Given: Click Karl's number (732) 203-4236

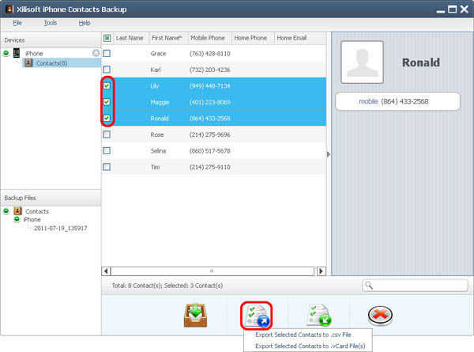Looking at the screenshot, I should coord(210,70).
